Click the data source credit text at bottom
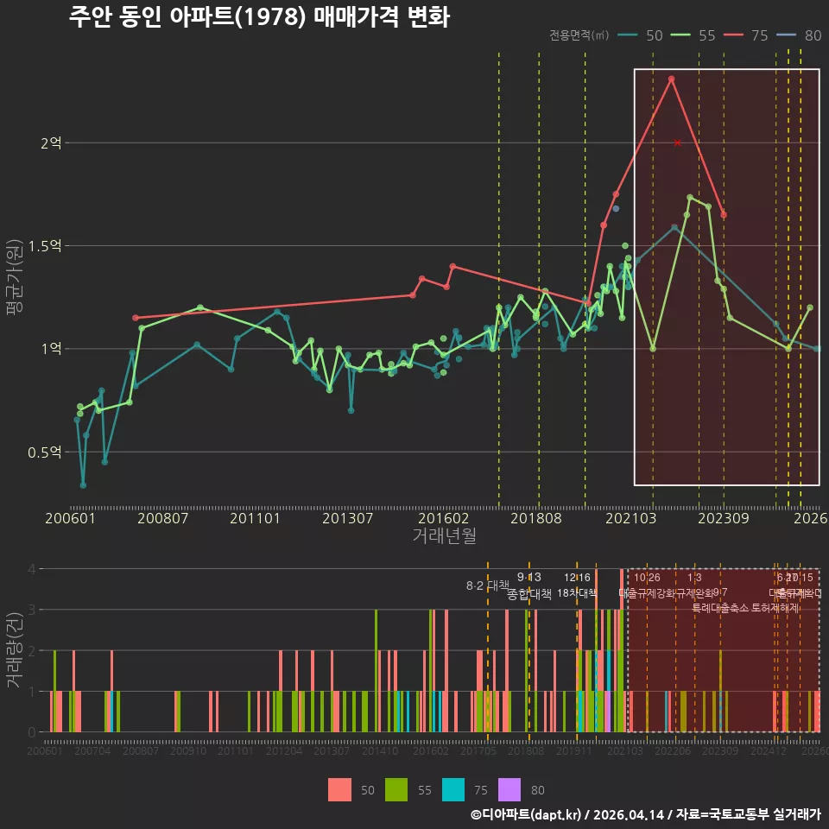Viewport: 829px width, 829px height. click(x=646, y=814)
